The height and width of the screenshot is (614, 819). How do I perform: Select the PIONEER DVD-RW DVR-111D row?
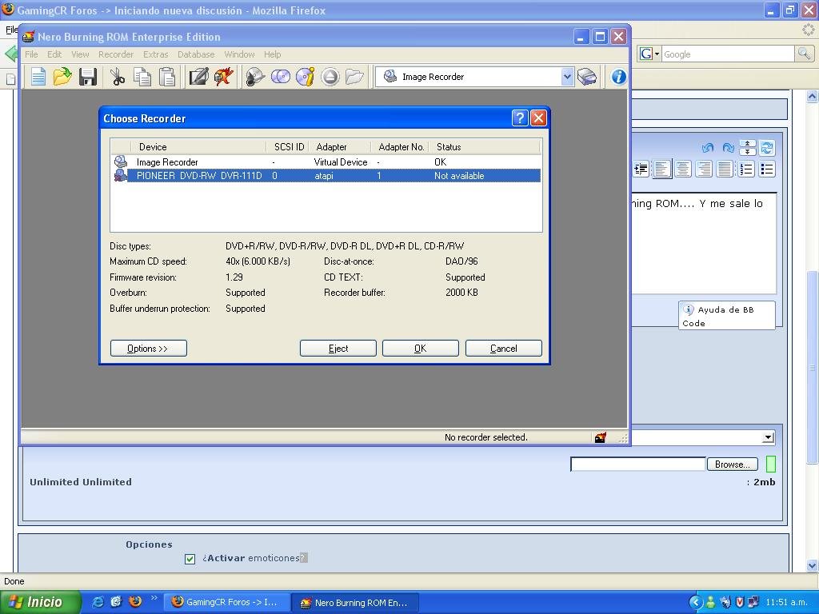pos(326,176)
